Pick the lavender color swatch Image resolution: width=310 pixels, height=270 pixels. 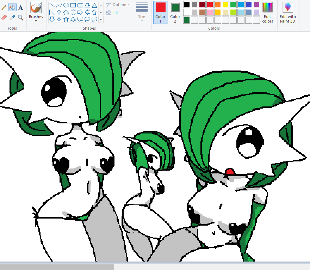click(256, 12)
